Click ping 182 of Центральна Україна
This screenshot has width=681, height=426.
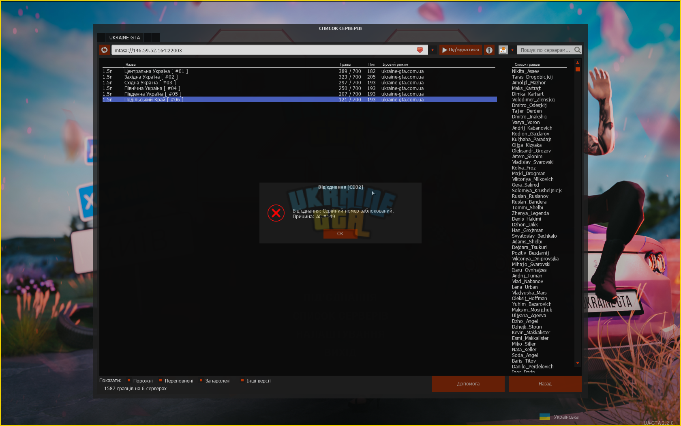[x=371, y=71]
